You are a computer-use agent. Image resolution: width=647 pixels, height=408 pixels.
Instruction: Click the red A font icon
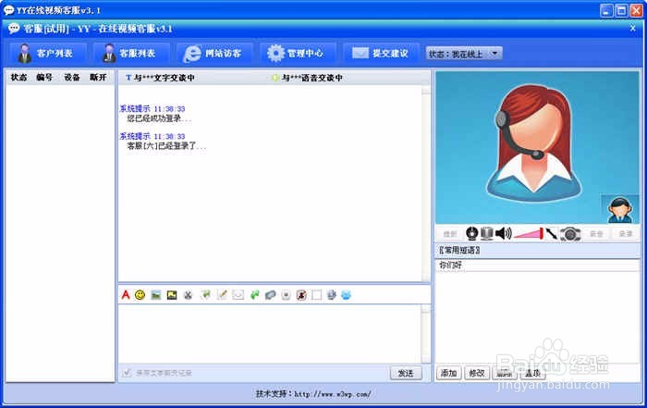(x=126, y=295)
